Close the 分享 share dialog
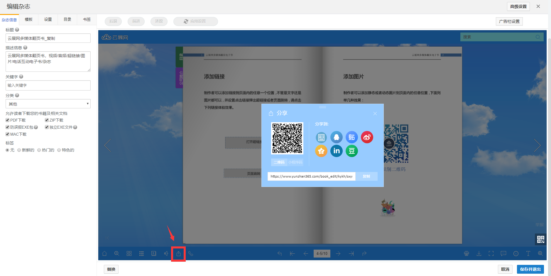Viewport: 551px width, 276px height. click(375, 114)
